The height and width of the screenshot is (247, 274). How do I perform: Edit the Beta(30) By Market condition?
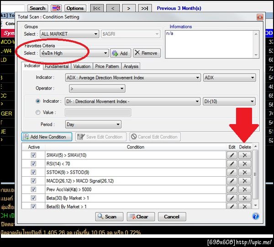click(x=232, y=198)
